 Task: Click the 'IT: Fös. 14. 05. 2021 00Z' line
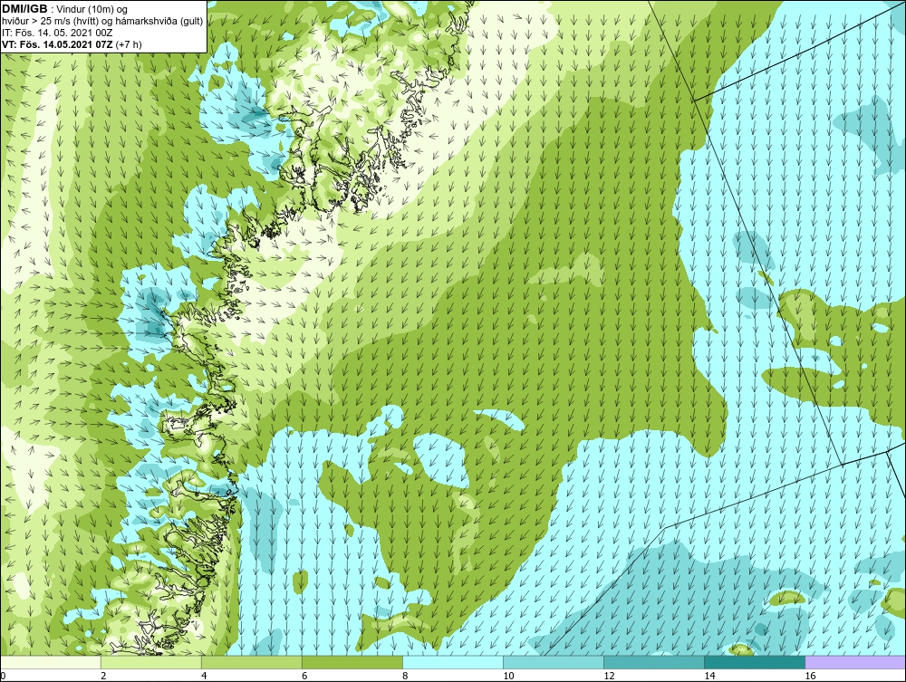pos(57,33)
